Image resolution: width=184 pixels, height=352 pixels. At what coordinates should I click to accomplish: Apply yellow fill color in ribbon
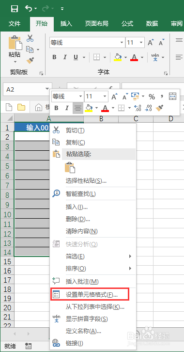tap(118, 57)
